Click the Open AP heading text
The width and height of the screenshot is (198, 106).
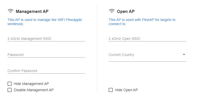pos(126,11)
